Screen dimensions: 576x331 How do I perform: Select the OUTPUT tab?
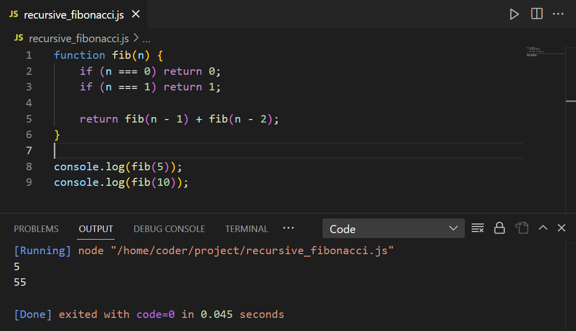point(96,229)
